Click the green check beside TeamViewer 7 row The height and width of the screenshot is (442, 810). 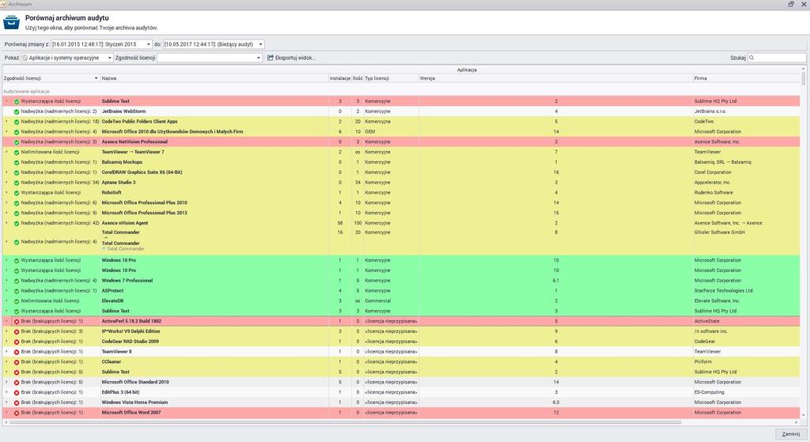[17, 153]
